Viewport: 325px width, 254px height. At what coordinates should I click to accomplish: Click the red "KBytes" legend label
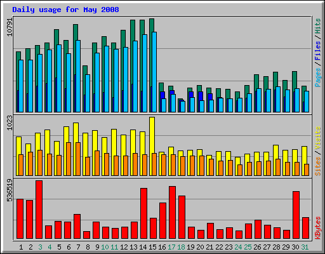(318, 228)
